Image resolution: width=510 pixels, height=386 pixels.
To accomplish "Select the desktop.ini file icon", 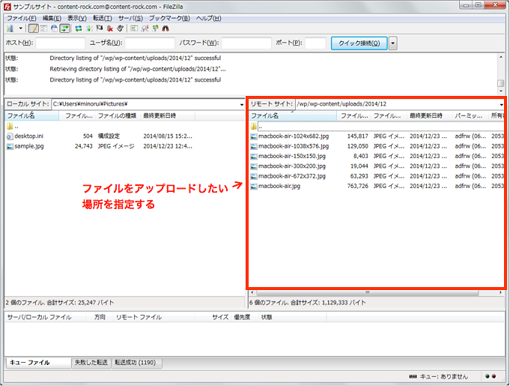I will [x=10, y=136].
